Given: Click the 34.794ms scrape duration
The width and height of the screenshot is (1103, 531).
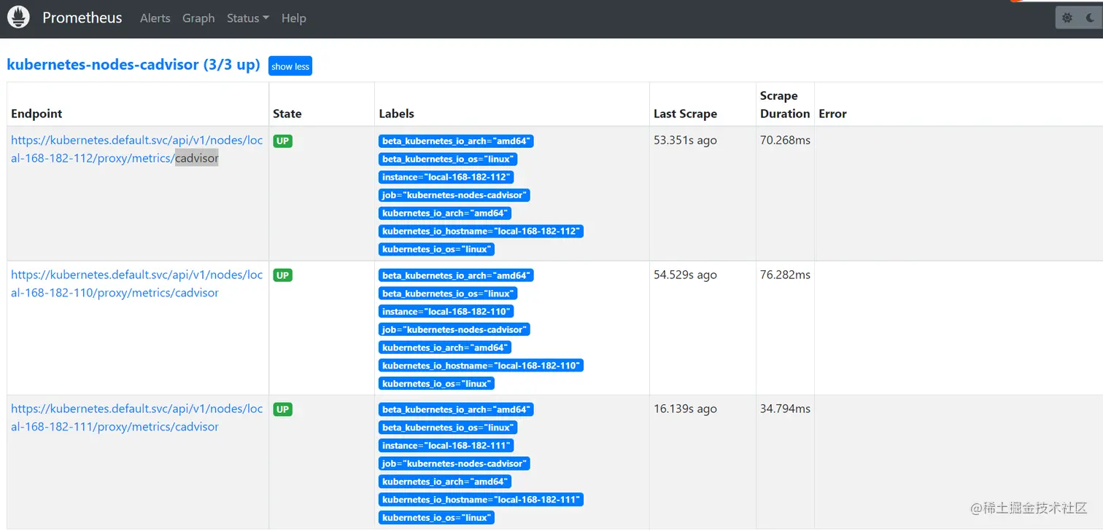Looking at the screenshot, I should coord(785,409).
